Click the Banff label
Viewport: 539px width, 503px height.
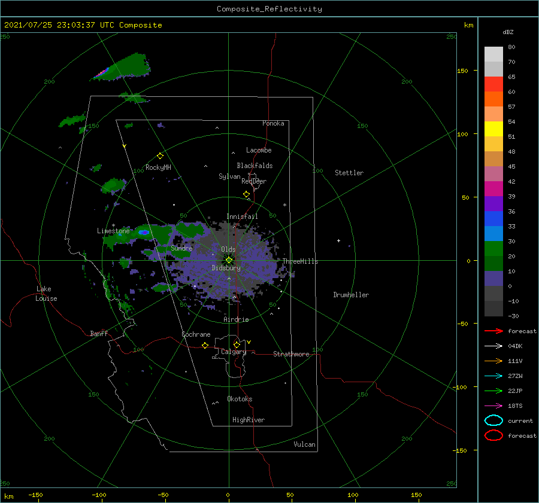(x=99, y=333)
